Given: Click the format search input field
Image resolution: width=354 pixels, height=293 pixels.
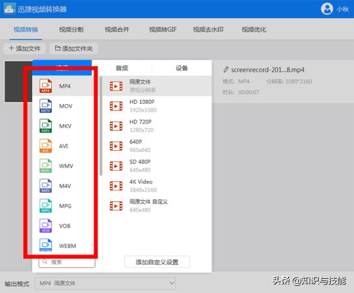Looking at the screenshot, I should click(x=67, y=262).
